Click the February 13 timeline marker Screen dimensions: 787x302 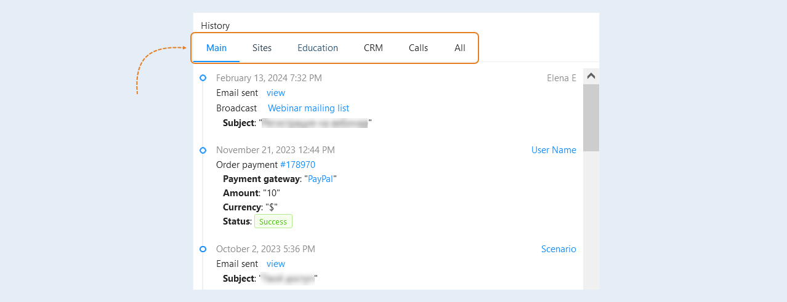pyautogui.click(x=203, y=78)
